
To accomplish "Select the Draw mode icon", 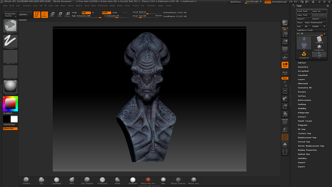I will coord(45,15).
